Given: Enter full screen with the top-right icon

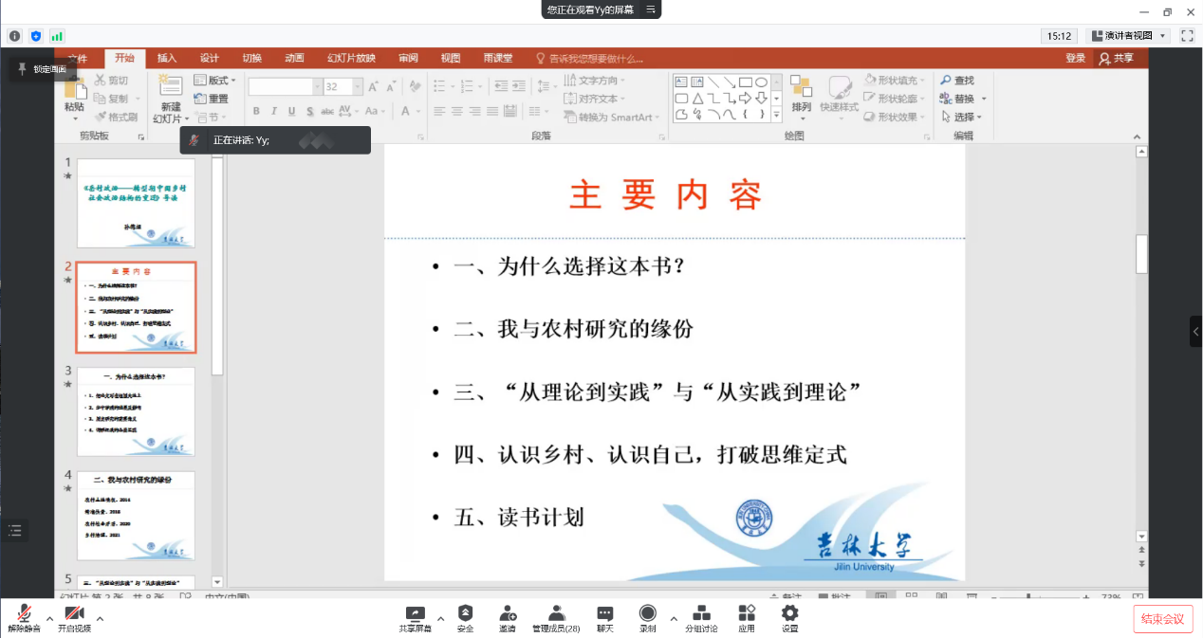Looking at the screenshot, I should click(1187, 36).
